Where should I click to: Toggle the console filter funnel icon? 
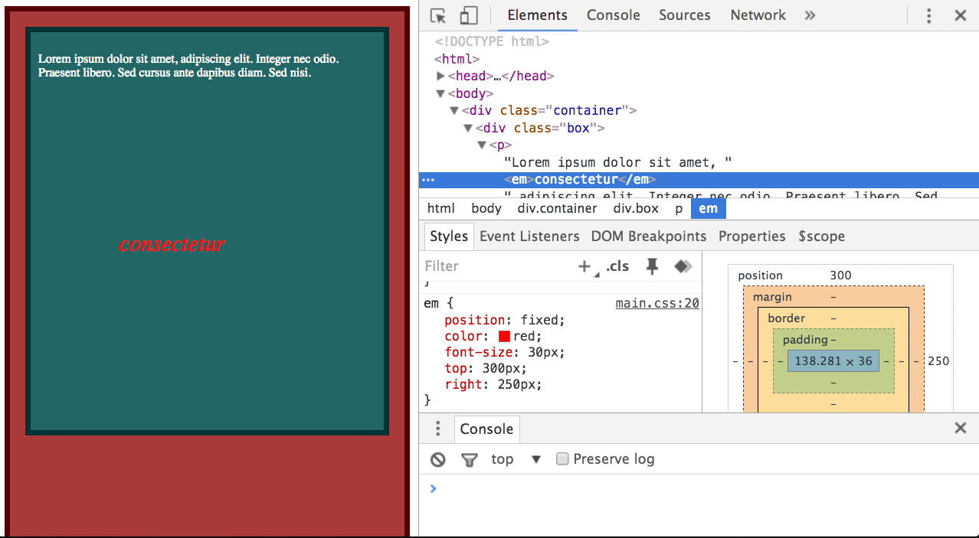(469, 459)
